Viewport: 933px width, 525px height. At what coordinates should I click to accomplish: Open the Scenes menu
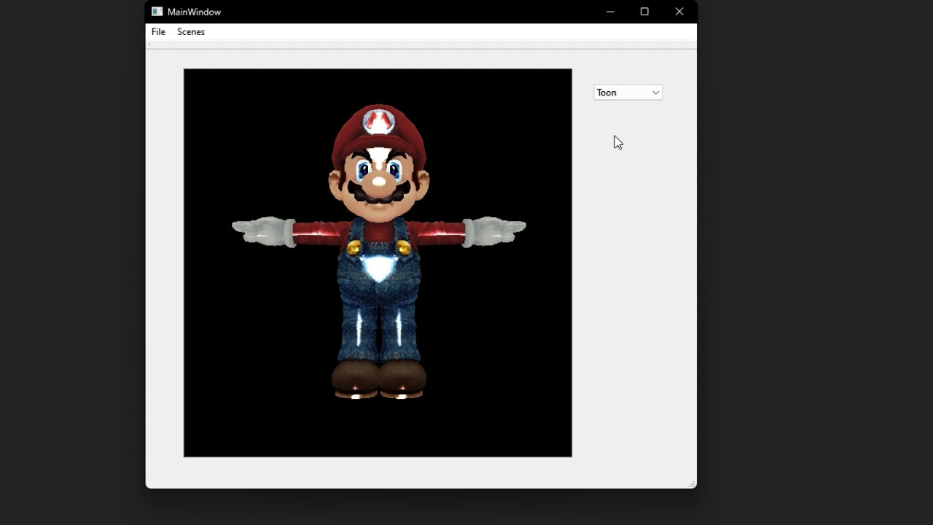click(191, 32)
